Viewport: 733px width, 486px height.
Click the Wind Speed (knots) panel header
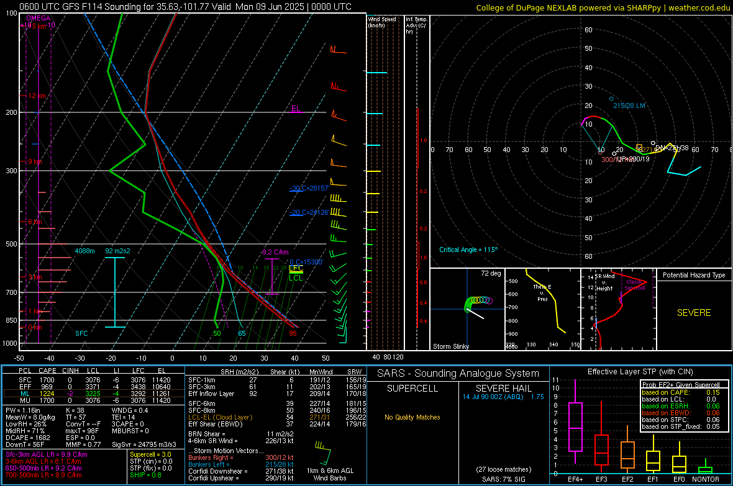tap(382, 22)
